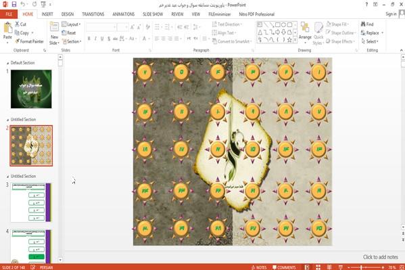Select slide 1 thumbnail
The width and height of the screenshot is (405, 270).
click(x=31, y=89)
